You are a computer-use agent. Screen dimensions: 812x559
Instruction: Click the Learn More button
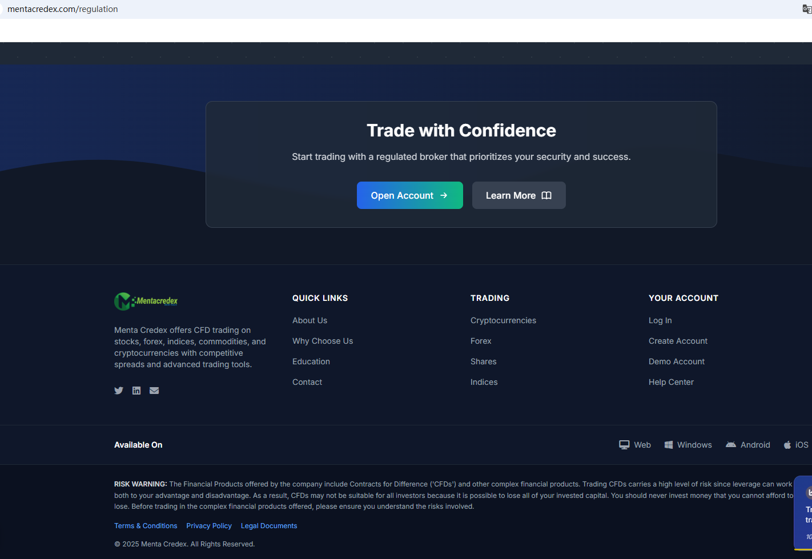point(519,195)
